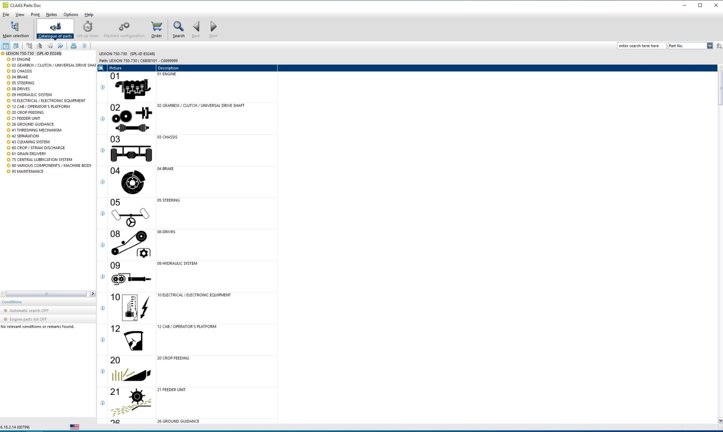
Task: Click the picture column magnifier header icon
Action: click(101, 68)
